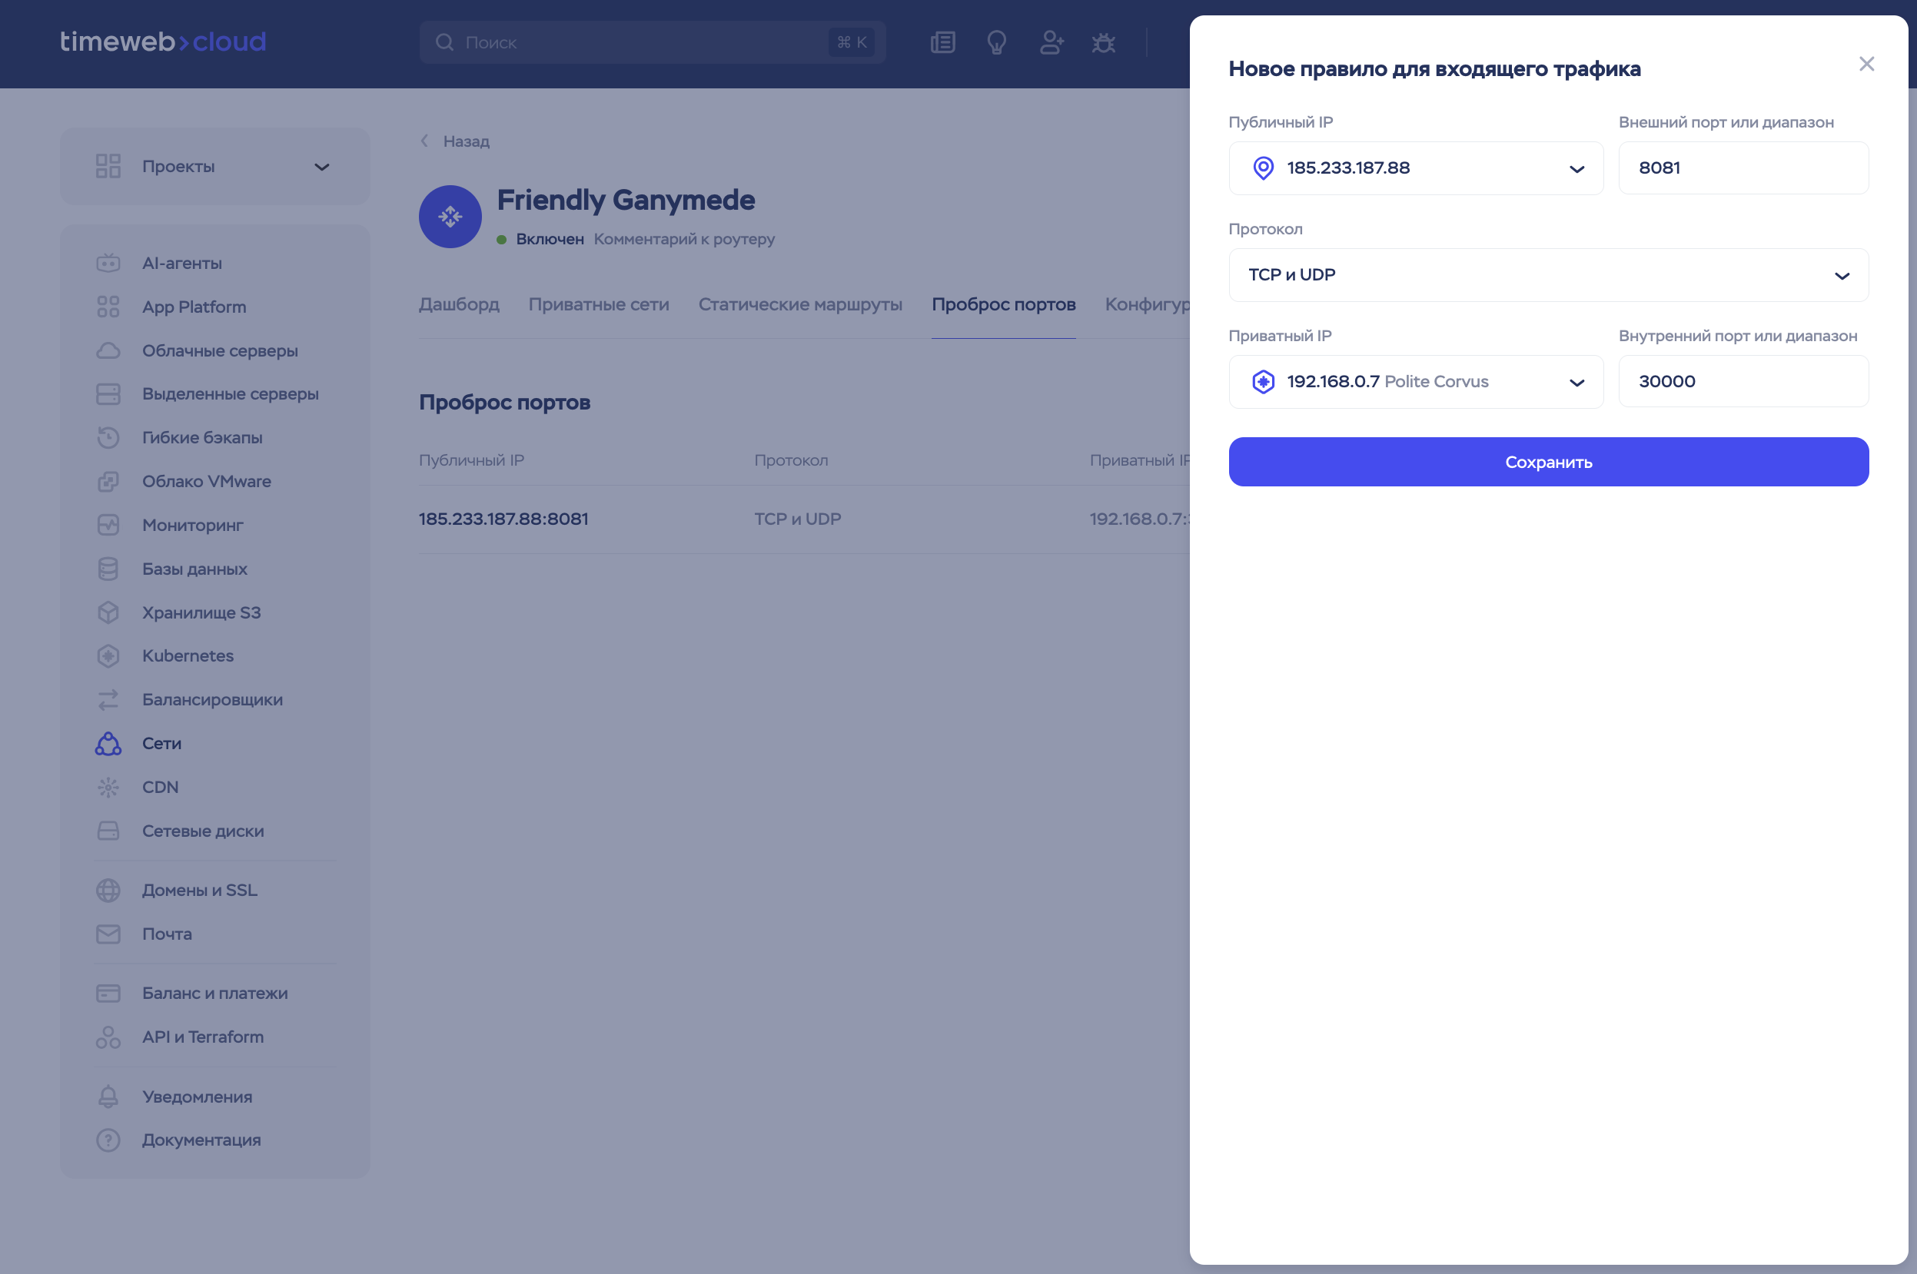Switch to Приватные сети tab
This screenshot has height=1274, width=1917.
[x=598, y=305]
